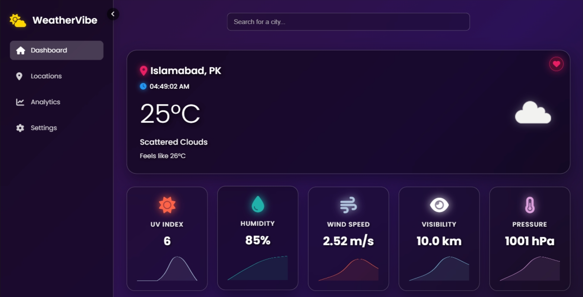Click the Settings gear icon

click(x=19, y=128)
